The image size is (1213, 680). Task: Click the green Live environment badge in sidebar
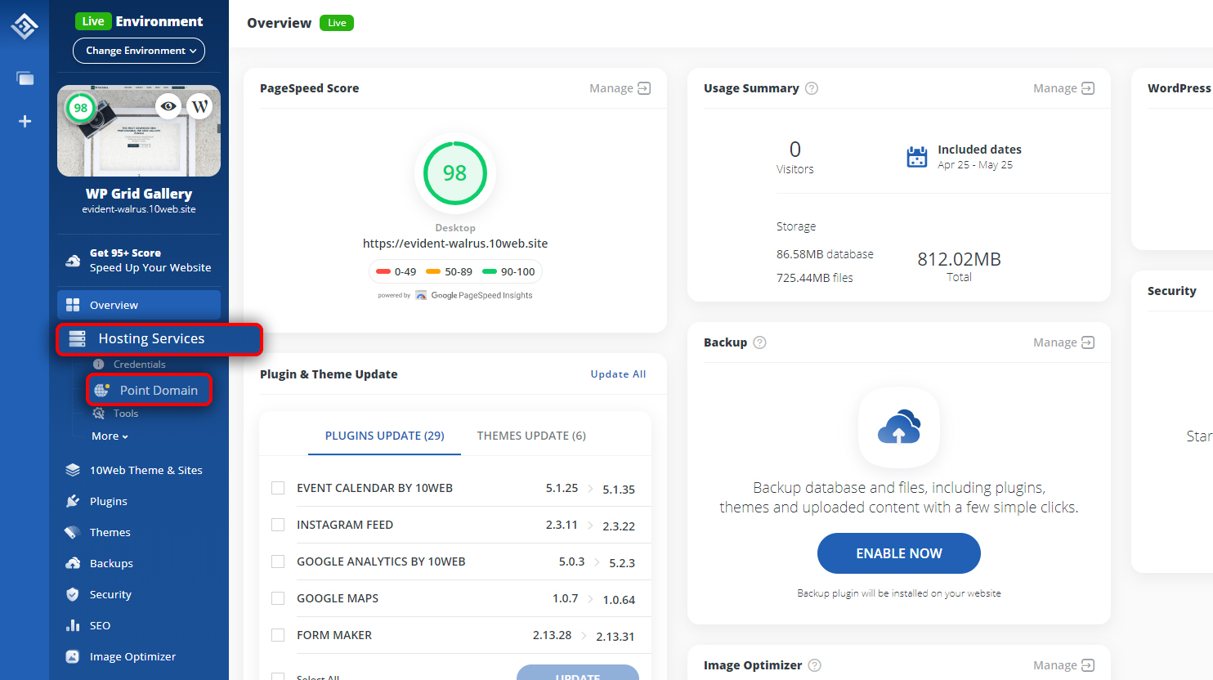(92, 21)
